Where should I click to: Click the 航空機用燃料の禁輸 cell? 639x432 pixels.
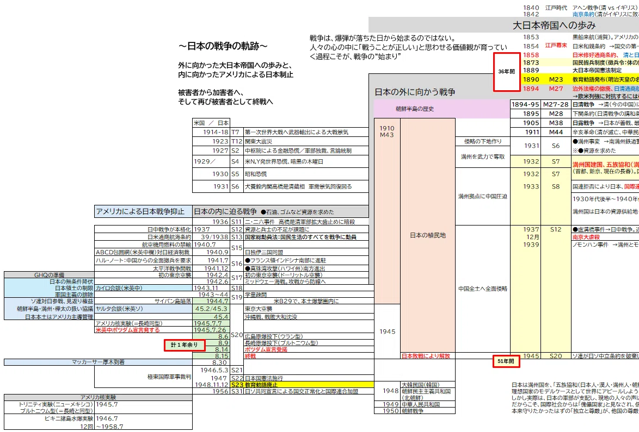click(x=143, y=245)
